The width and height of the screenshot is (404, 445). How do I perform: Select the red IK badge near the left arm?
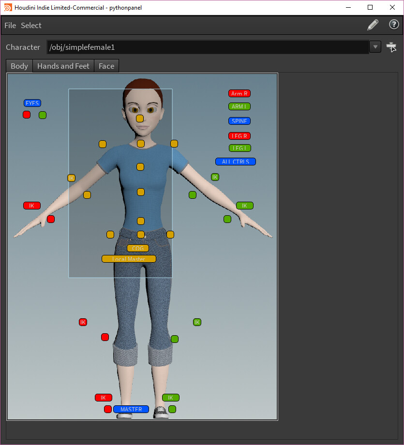[x=31, y=205]
